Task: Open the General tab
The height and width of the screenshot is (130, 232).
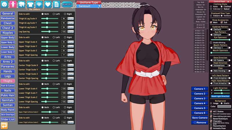Action: pos(8,14)
